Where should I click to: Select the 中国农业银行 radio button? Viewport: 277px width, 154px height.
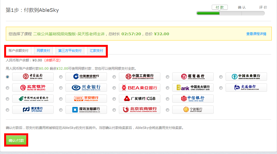[x=221, y=77]
